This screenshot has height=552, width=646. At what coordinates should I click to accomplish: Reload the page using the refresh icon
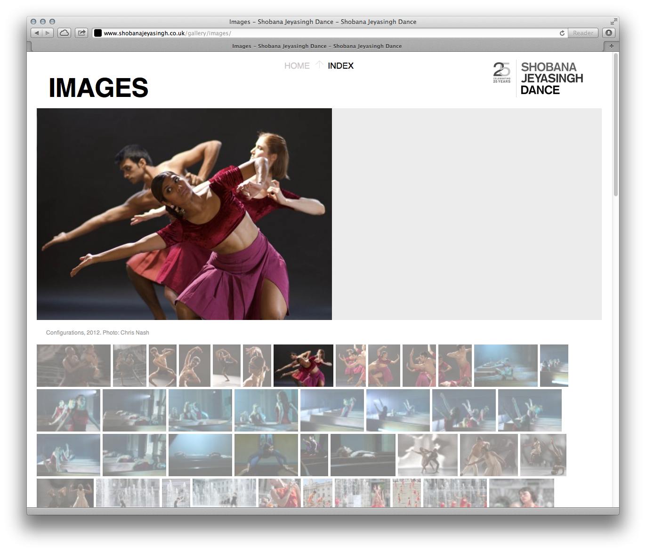click(x=562, y=33)
